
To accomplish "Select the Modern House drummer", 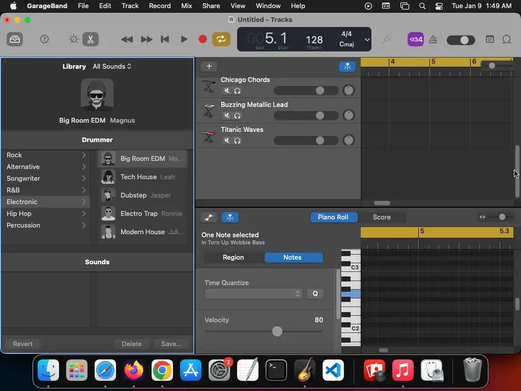I will tap(143, 232).
